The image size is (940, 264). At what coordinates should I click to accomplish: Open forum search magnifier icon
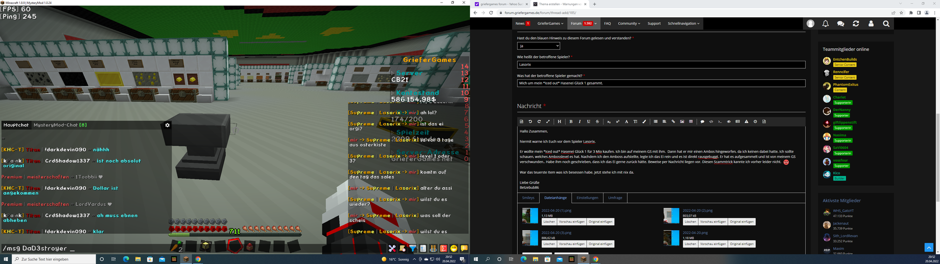886,23
